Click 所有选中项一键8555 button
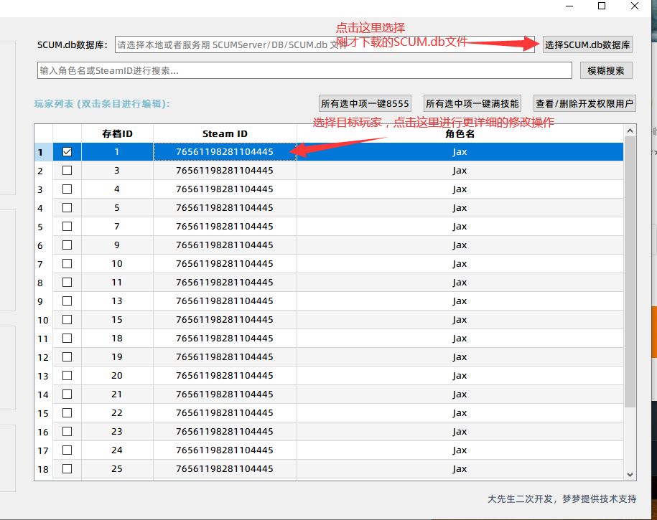The height and width of the screenshot is (520, 657). (x=366, y=103)
